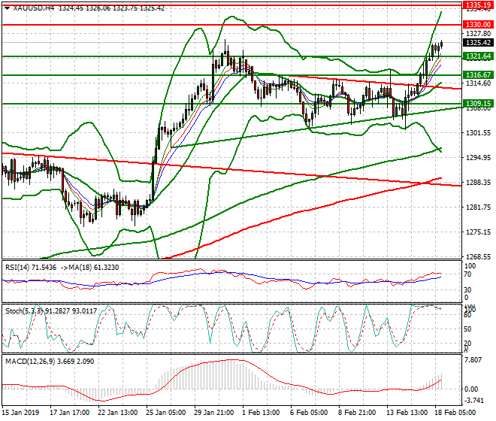Click the 22 Jan 13:00 time label

point(118,413)
